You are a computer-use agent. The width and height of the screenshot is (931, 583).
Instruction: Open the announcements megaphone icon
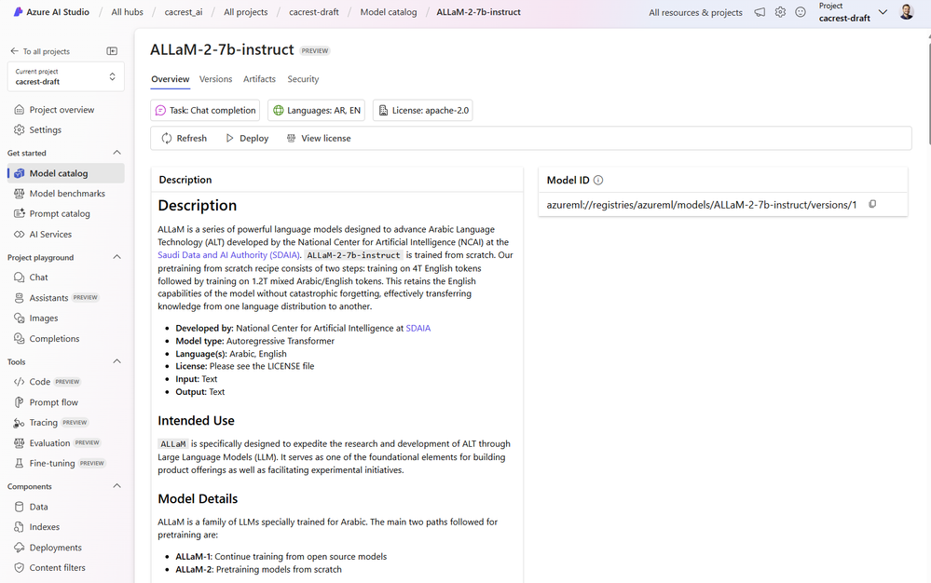(x=760, y=12)
